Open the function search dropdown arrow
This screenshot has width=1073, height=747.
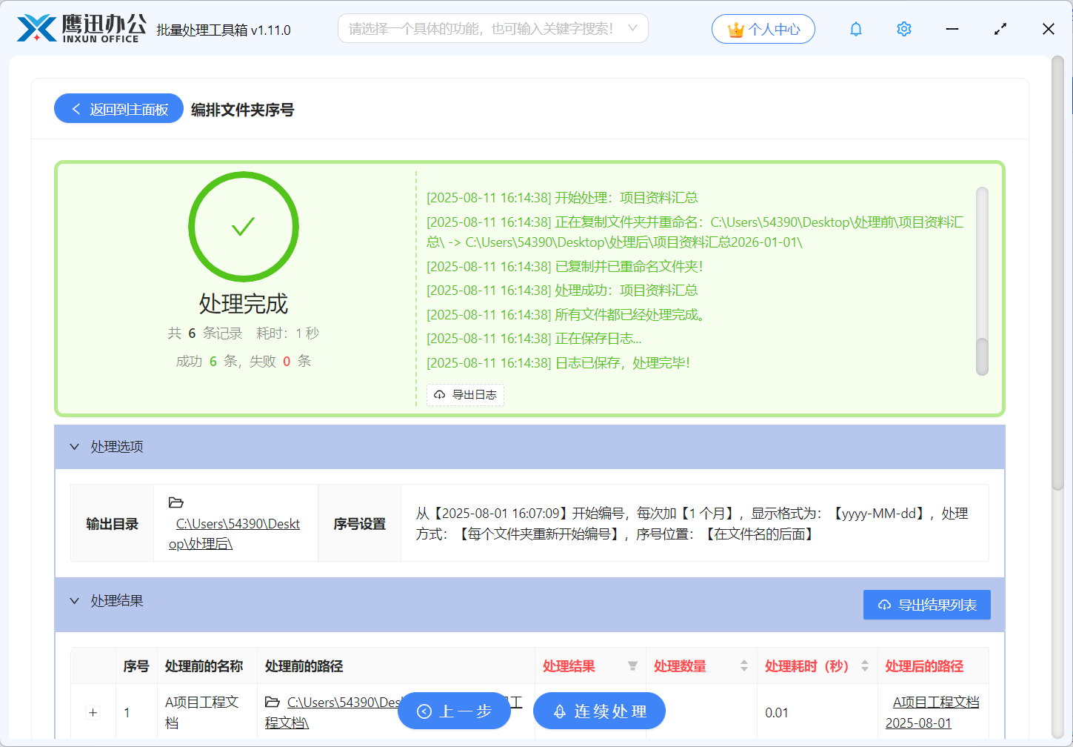tap(632, 28)
